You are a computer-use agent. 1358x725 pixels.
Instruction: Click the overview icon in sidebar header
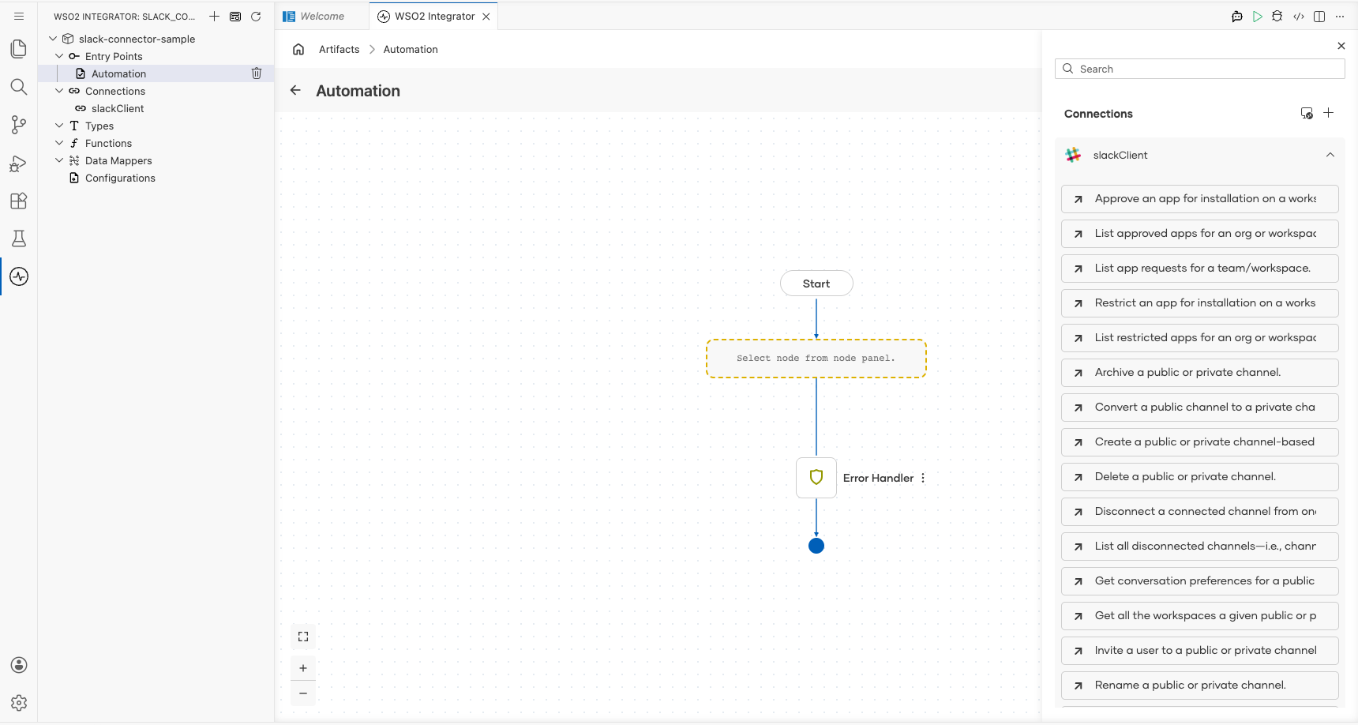pyautogui.click(x=235, y=16)
